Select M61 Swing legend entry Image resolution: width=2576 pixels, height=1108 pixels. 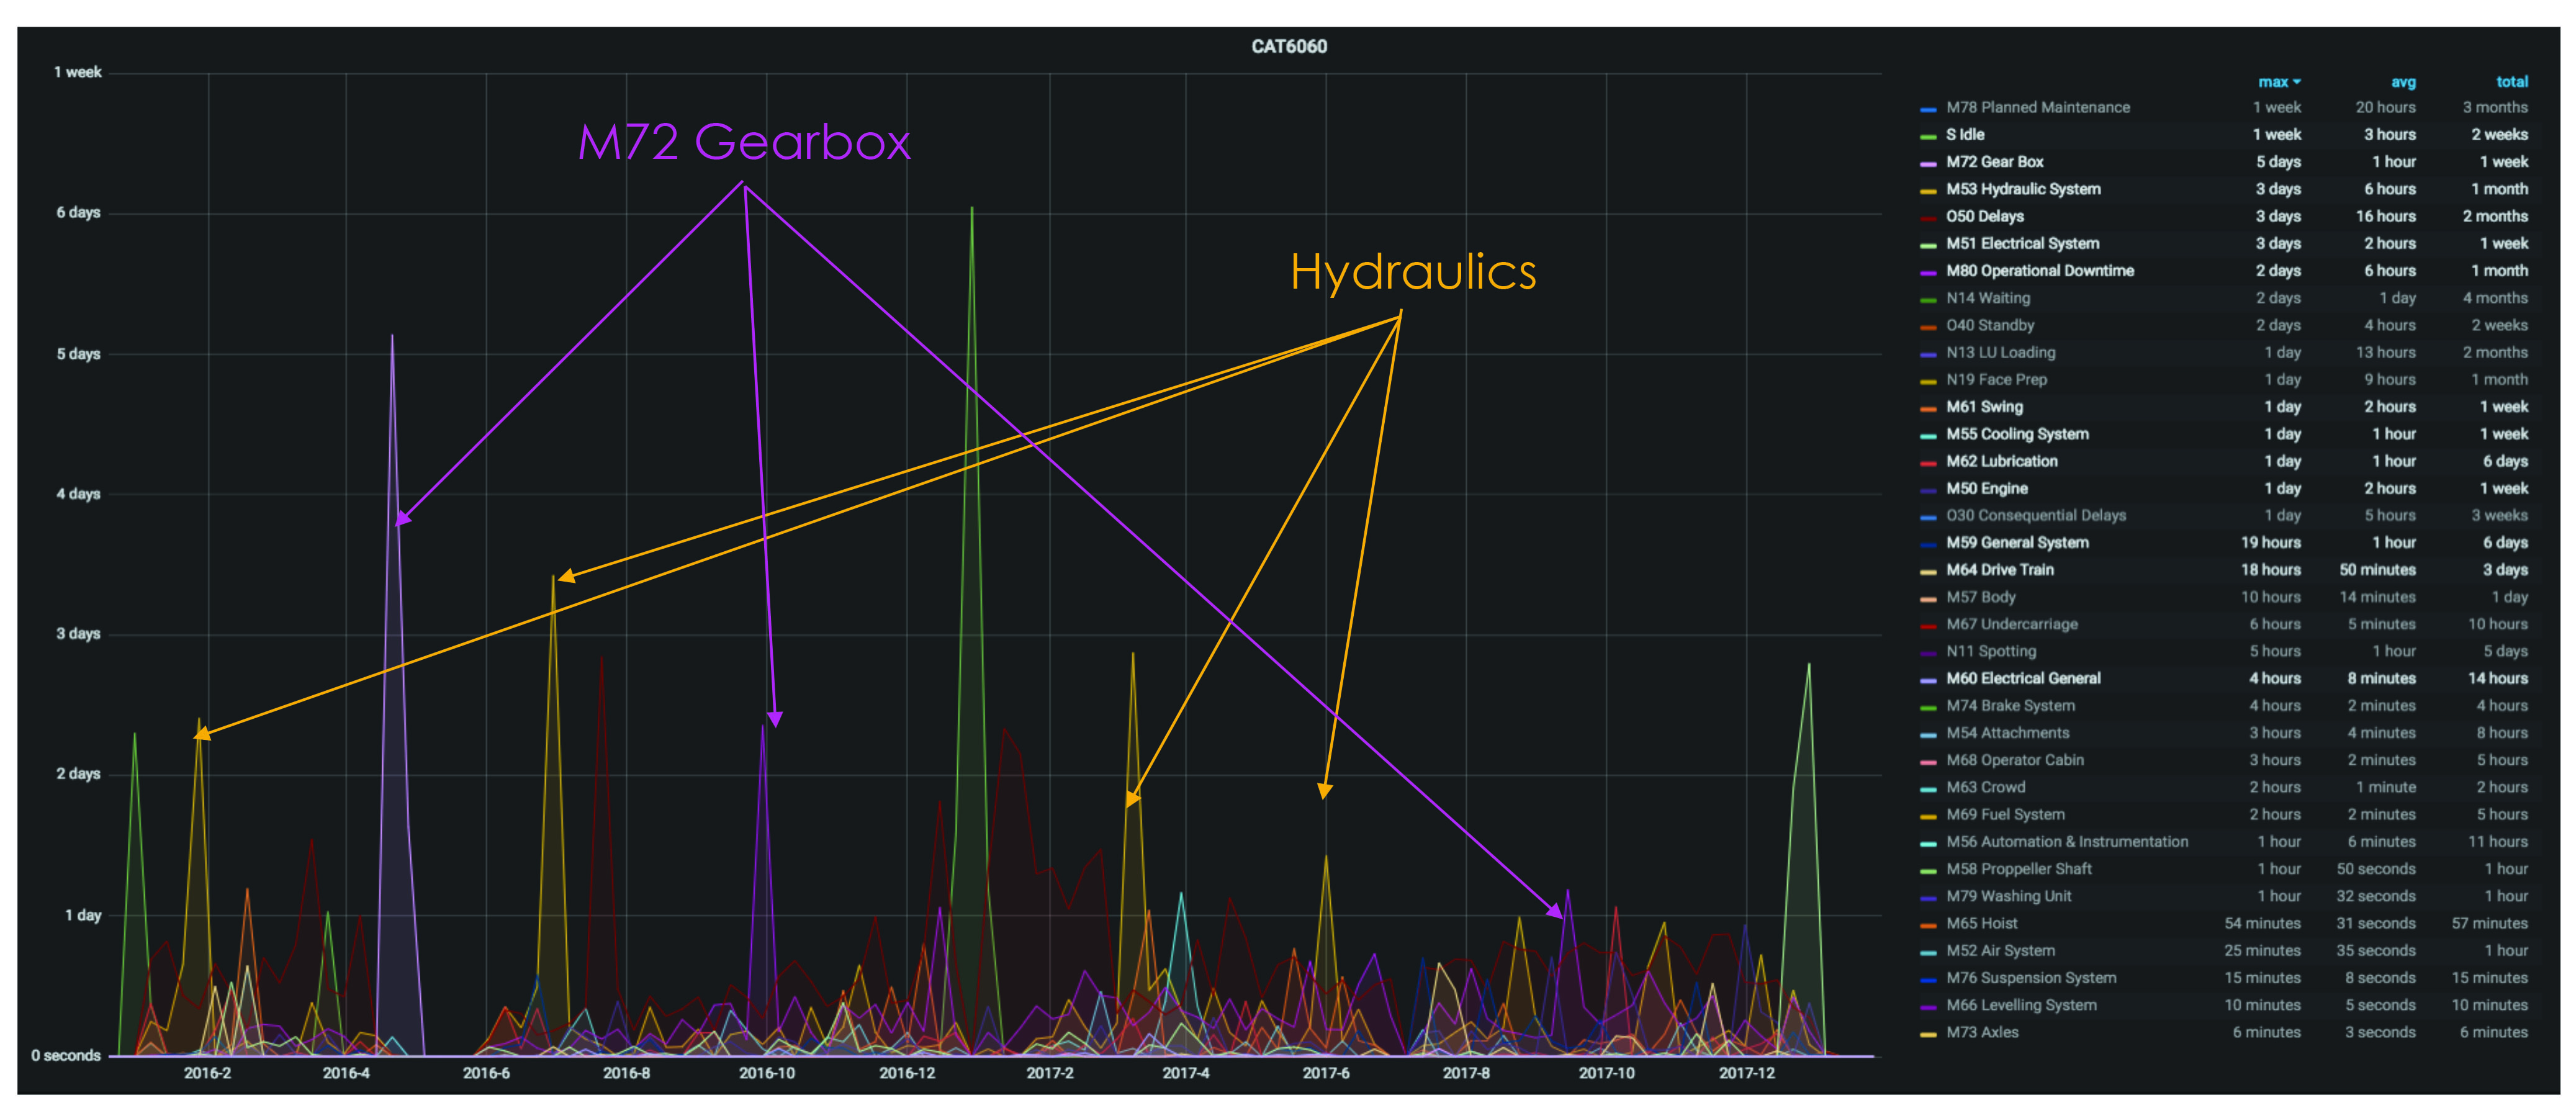[1984, 407]
